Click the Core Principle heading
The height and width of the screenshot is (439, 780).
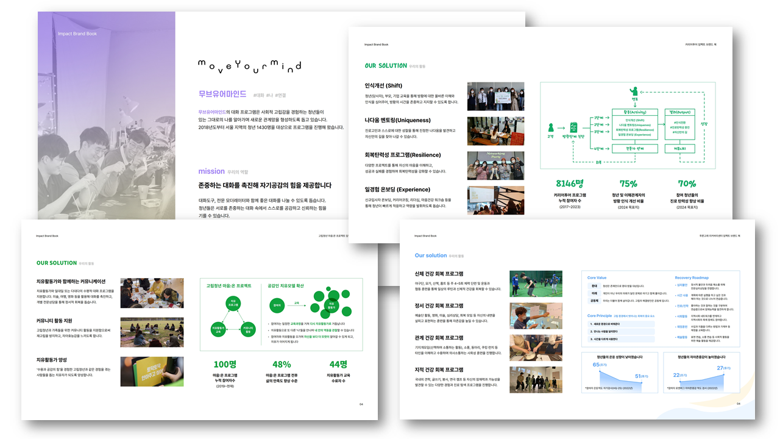click(600, 316)
